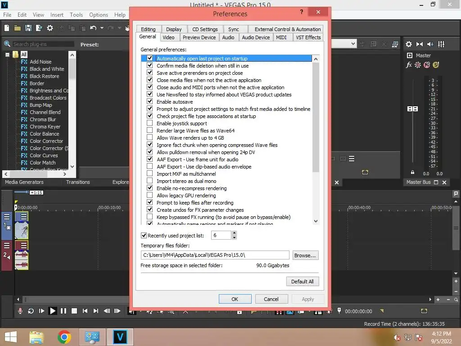Screen dimensions: 461x346
Task: Click the Record microphone button
Action: (20, 311)
